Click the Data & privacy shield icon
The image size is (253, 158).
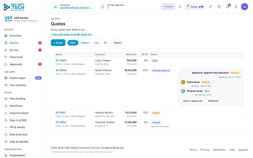(6, 134)
